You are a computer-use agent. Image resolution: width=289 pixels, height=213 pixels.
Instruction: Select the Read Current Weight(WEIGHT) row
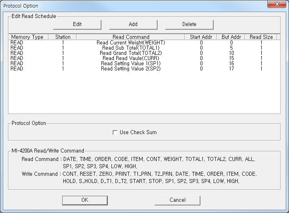click(x=131, y=42)
